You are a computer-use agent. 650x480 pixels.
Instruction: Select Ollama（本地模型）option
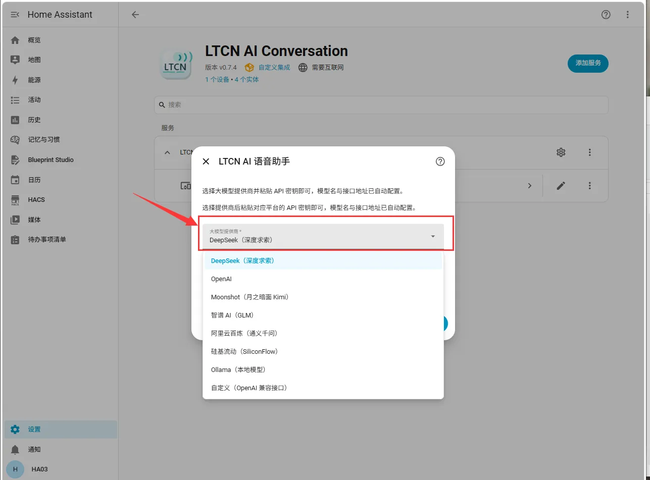[x=322, y=369]
